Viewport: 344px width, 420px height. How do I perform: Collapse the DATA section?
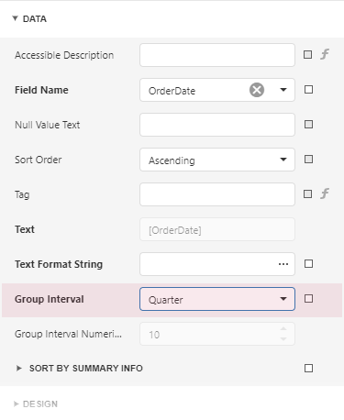pyautogui.click(x=15, y=18)
